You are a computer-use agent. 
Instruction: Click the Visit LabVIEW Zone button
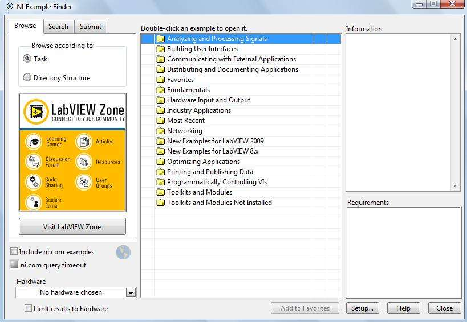[x=72, y=226]
